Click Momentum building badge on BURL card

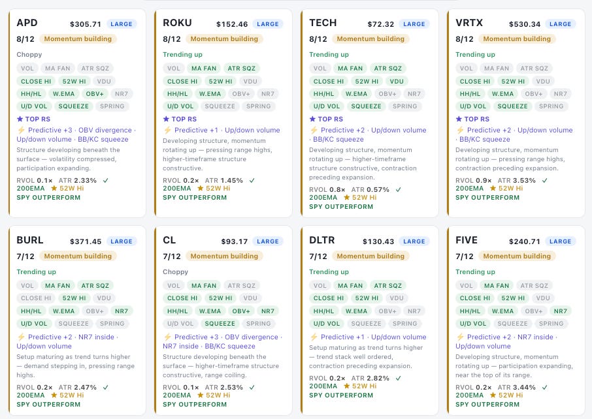pos(78,256)
